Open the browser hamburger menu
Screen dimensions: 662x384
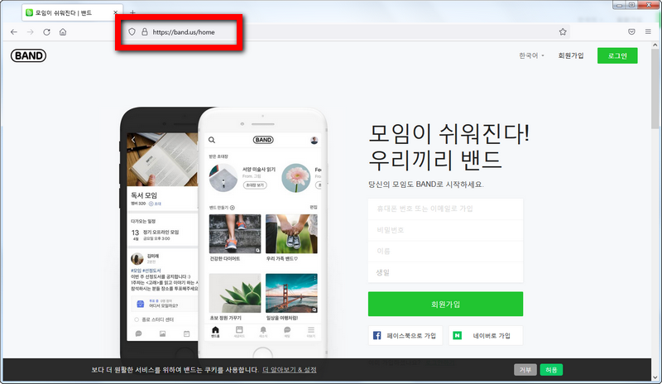(648, 31)
